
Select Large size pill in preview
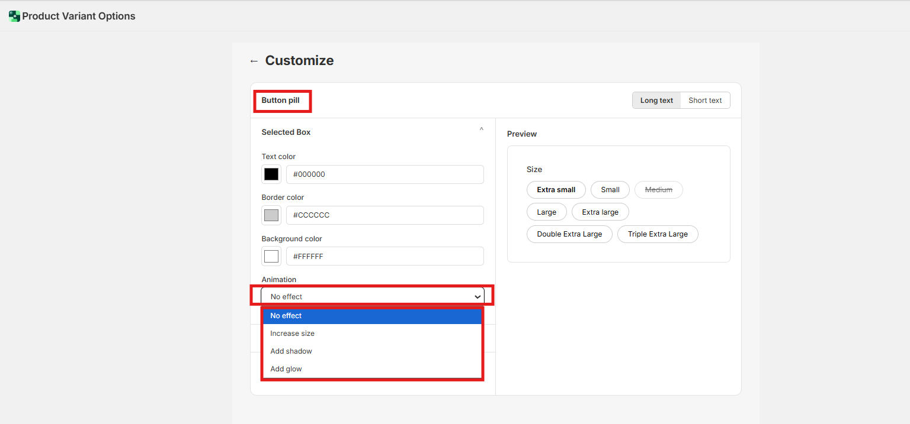click(x=546, y=212)
